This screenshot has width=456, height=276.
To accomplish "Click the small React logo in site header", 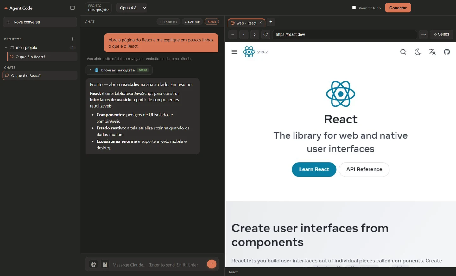I will pyautogui.click(x=249, y=52).
